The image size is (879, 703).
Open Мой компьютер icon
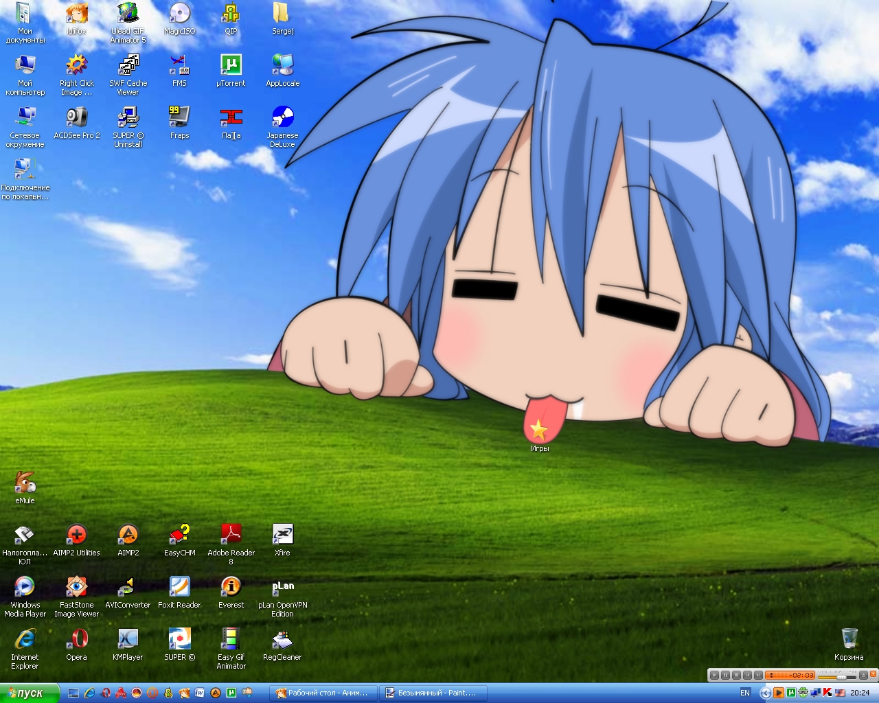click(x=25, y=75)
